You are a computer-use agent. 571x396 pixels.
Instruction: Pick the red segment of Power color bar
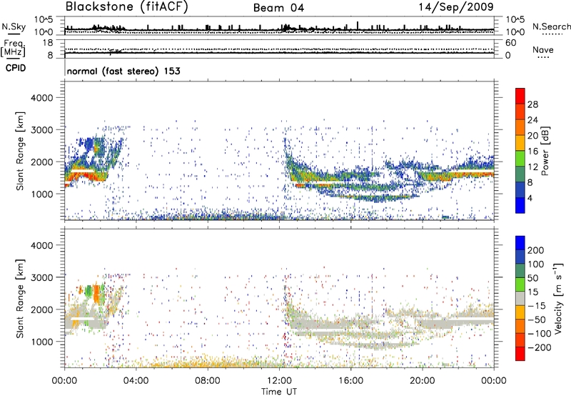point(520,96)
